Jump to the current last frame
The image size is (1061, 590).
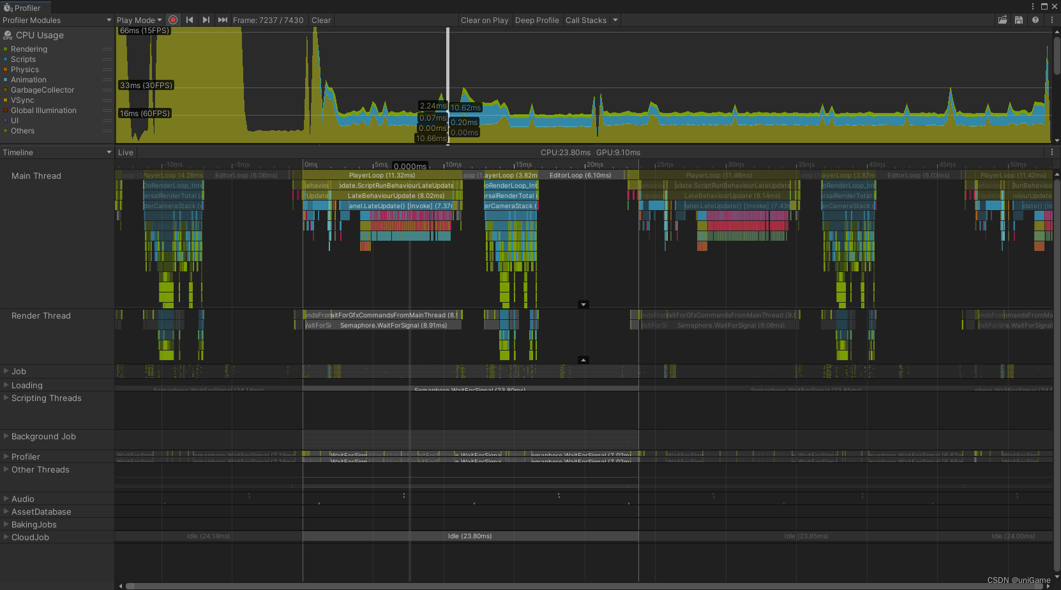(223, 20)
